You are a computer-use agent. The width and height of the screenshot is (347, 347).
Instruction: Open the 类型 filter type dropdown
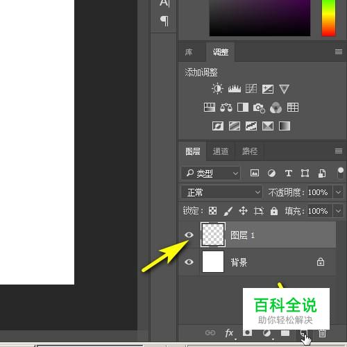click(211, 173)
